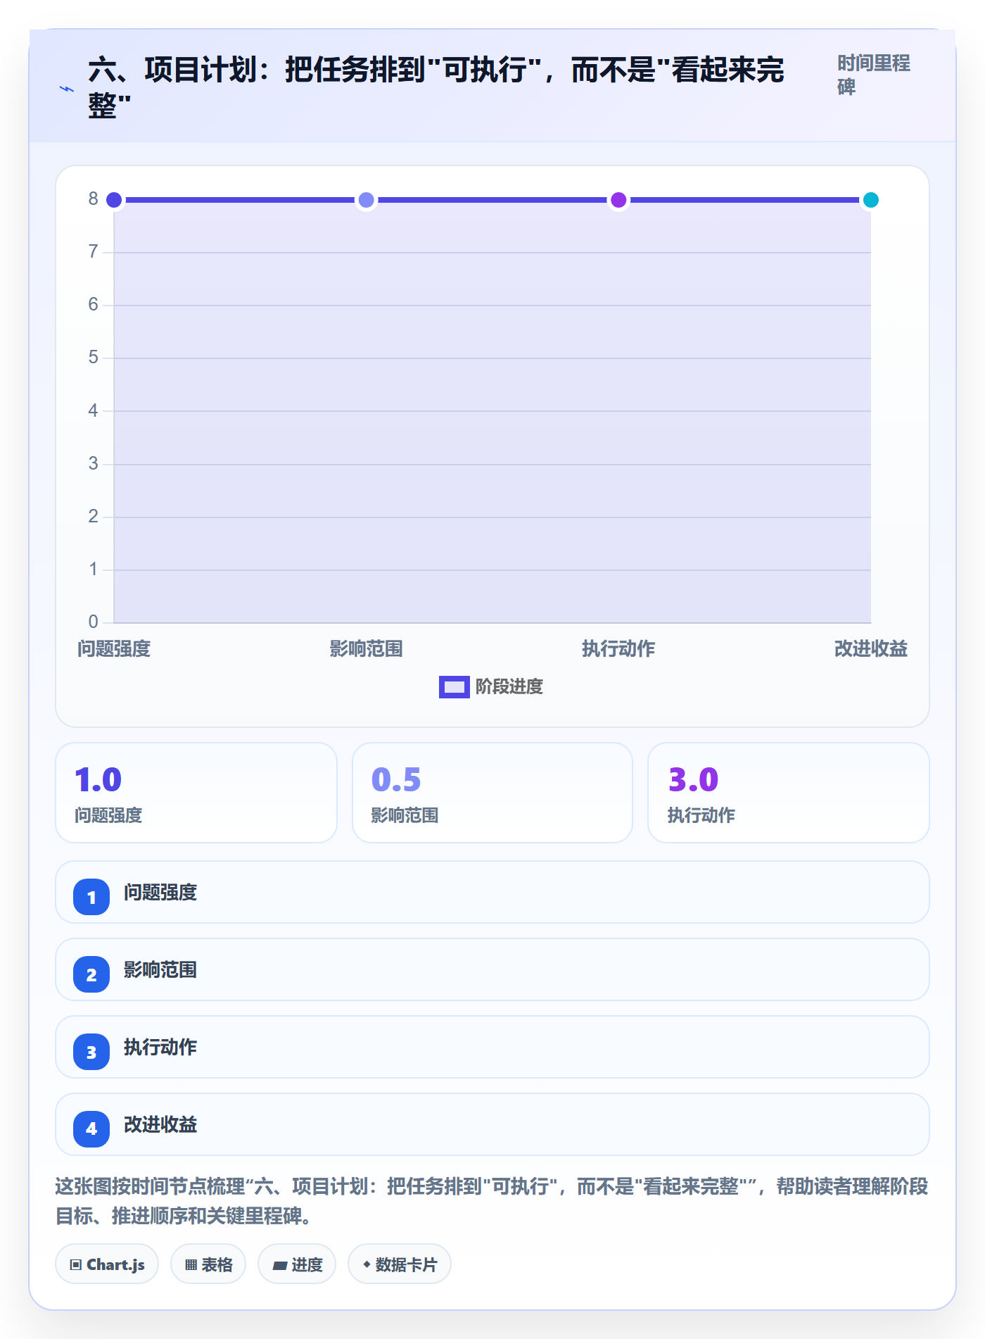This screenshot has width=985, height=1339.
Task: Click the 问题强度 data point on the chart
Action: (x=114, y=200)
